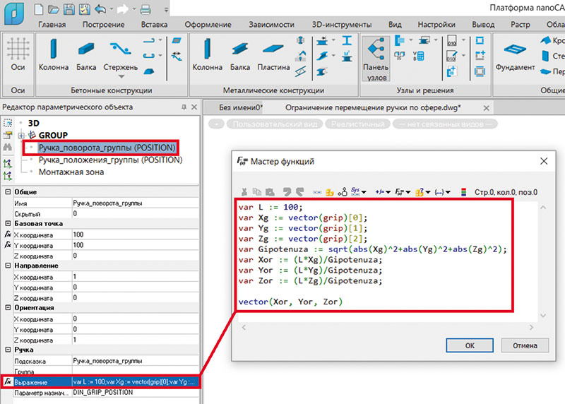The image size is (565, 404).
Task: Click the Save icon in quick access toolbar
Action: [x=69, y=10]
